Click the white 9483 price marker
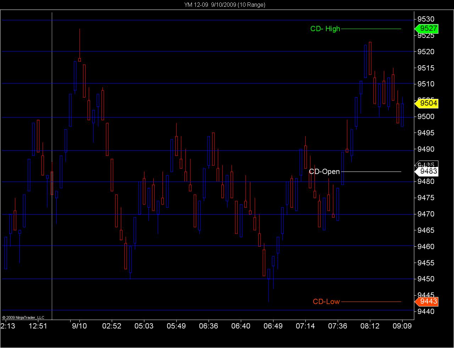The width and height of the screenshot is (454, 348). pyautogui.click(x=426, y=172)
